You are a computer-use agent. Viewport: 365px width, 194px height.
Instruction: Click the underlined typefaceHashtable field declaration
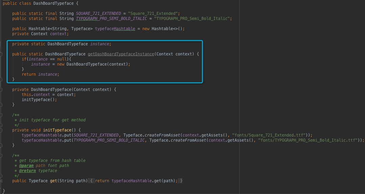(115, 29)
